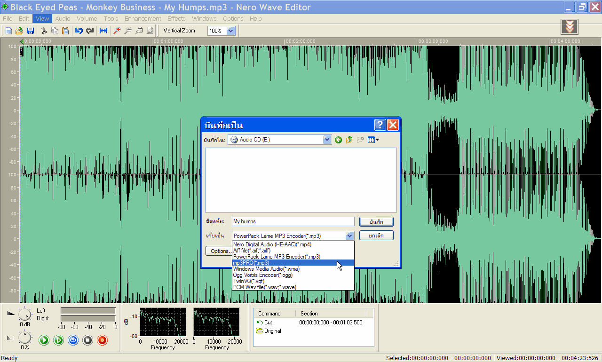
Task: Open the File menu
Action: (8, 19)
